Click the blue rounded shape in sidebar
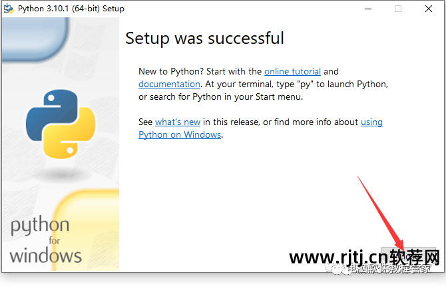The image size is (446, 288). coord(35,39)
